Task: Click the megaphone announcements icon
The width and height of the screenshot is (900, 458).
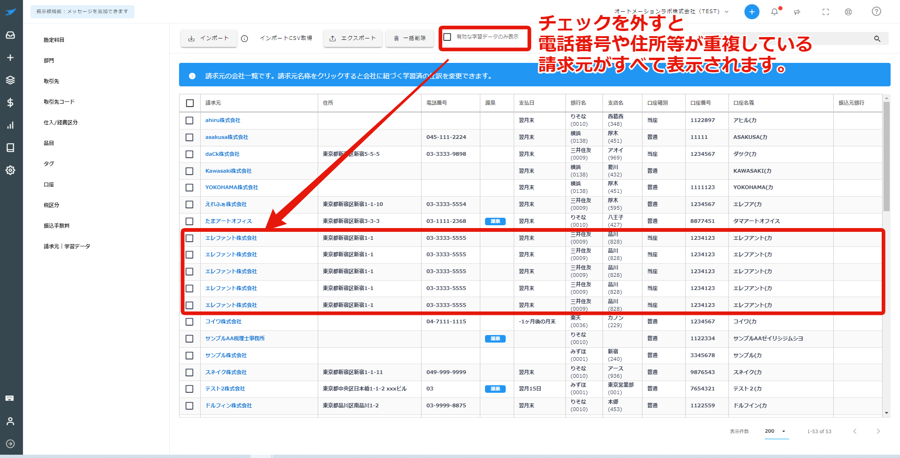Action: (797, 12)
